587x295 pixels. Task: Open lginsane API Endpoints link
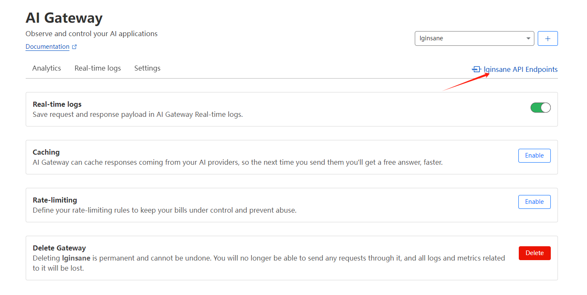click(520, 69)
